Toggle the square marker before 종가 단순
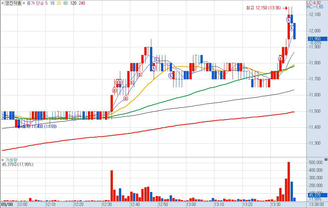 (24, 3)
